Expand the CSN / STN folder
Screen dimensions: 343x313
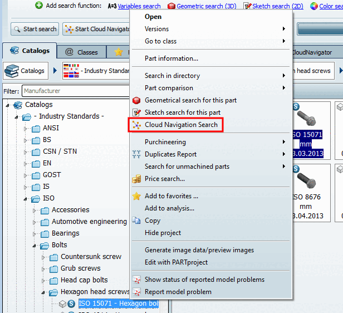click(26, 152)
